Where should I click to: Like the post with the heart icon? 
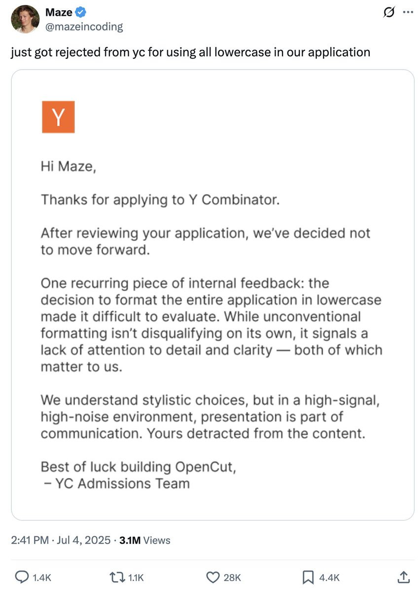pyautogui.click(x=212, y=577)
